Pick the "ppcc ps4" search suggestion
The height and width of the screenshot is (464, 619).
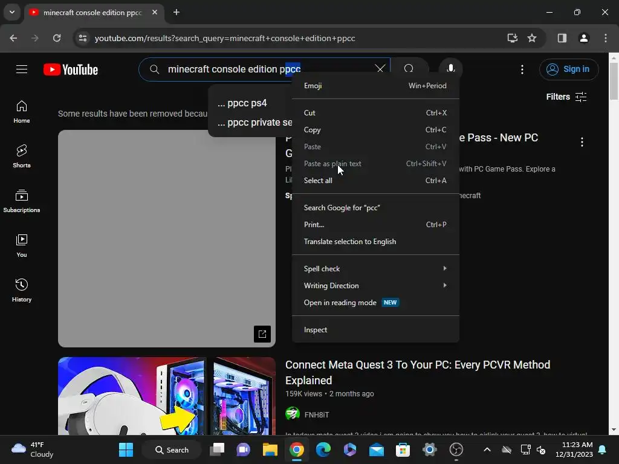(251, 103)
